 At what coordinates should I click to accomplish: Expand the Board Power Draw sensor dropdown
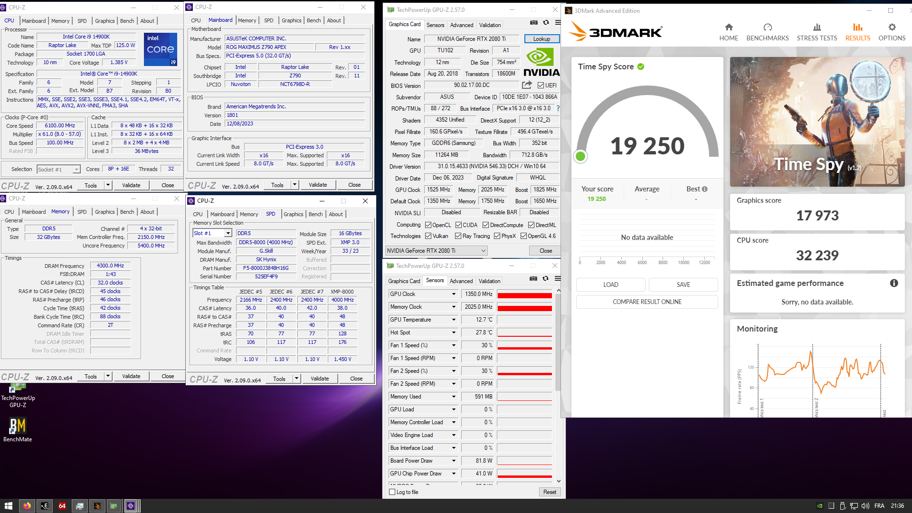(x=454, y=461)
